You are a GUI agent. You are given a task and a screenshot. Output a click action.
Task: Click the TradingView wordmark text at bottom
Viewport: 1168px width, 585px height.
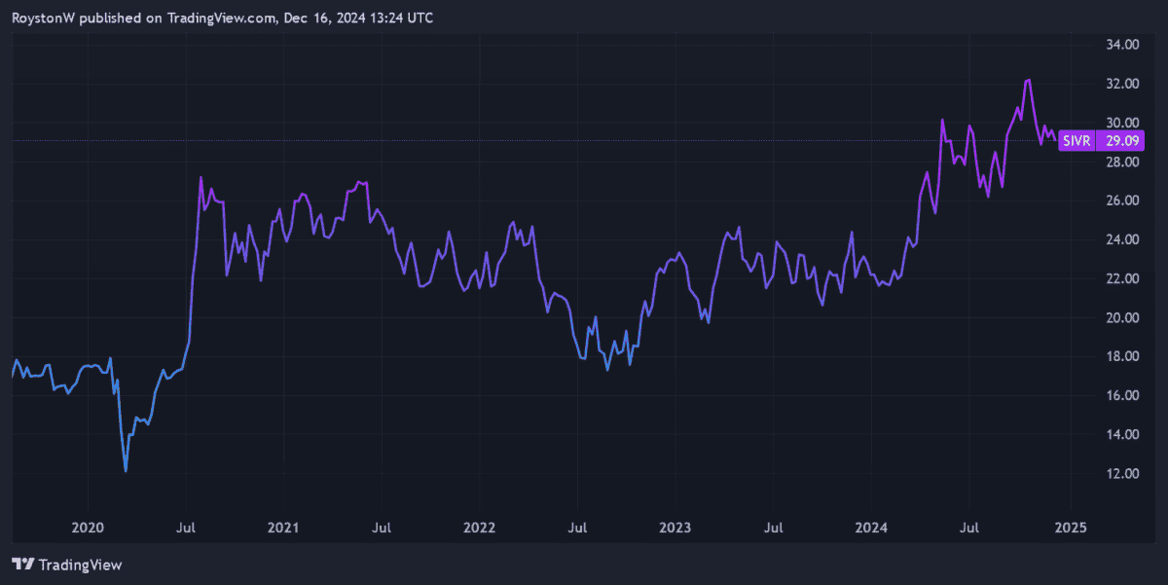(x=80, y=565)
